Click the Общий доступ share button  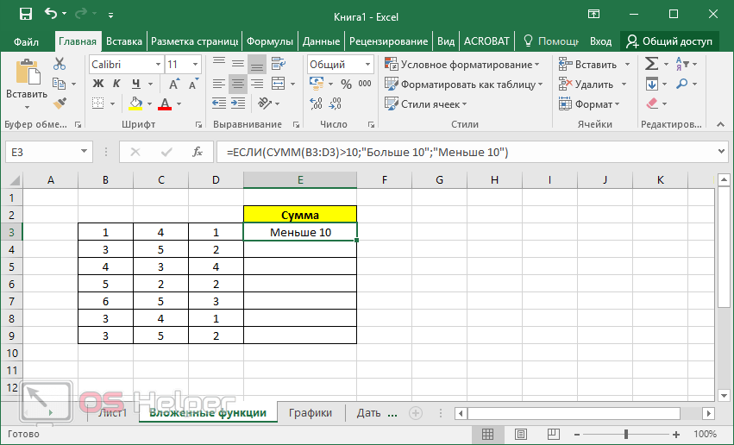pyautogui.click(x=669, y=41)
